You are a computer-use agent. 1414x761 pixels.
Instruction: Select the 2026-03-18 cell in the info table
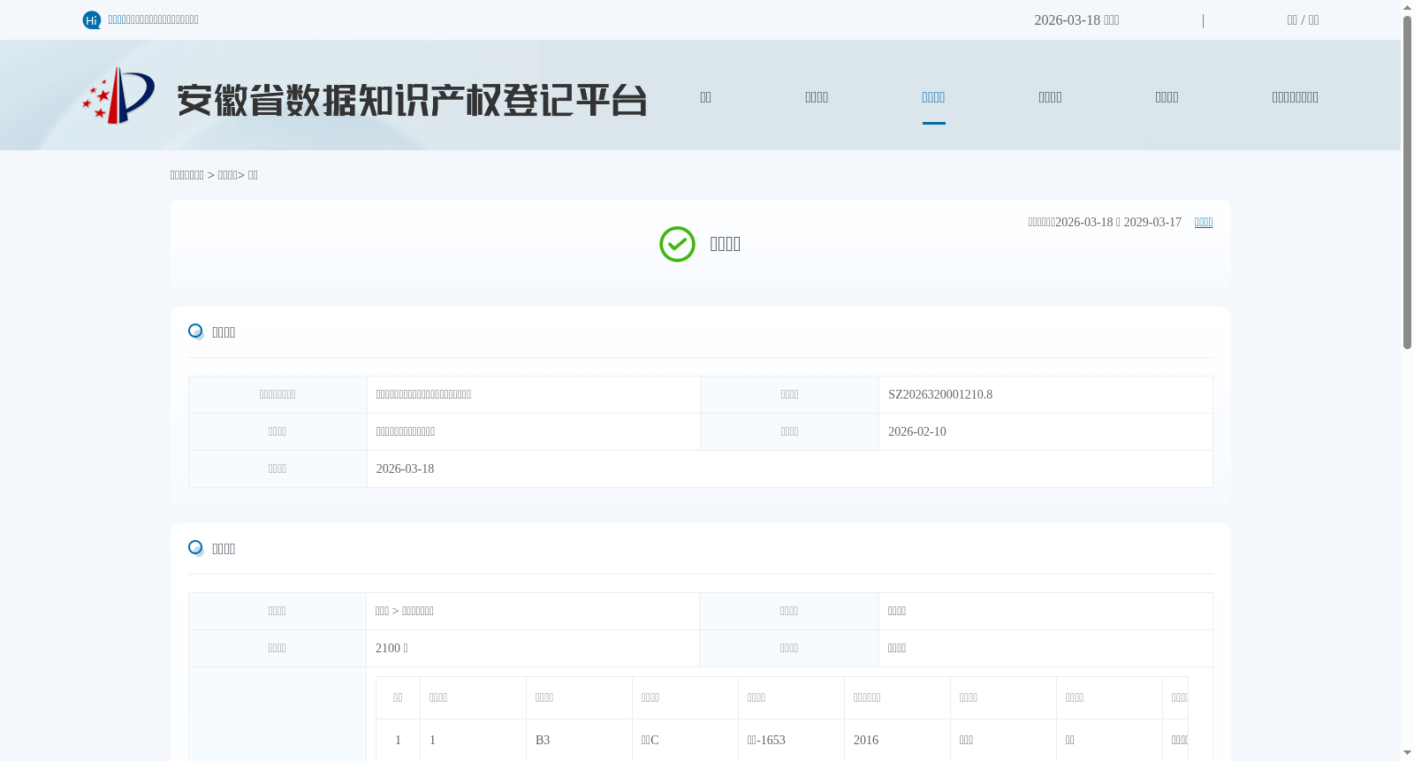tap(789, 469)
